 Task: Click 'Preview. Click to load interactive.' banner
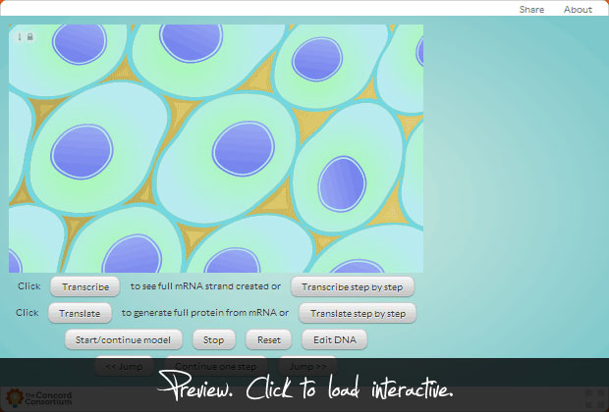[x=304, y=386]
